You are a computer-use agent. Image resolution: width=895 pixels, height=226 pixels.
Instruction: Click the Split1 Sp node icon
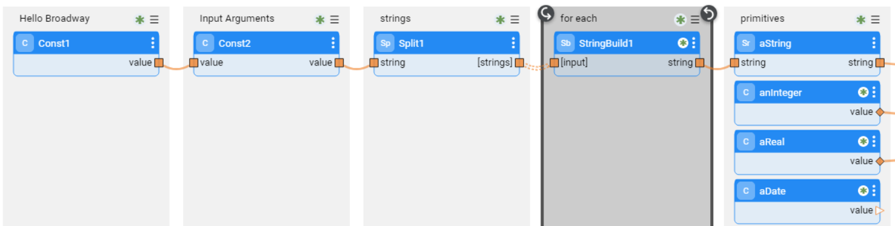(x=385, y=43)
